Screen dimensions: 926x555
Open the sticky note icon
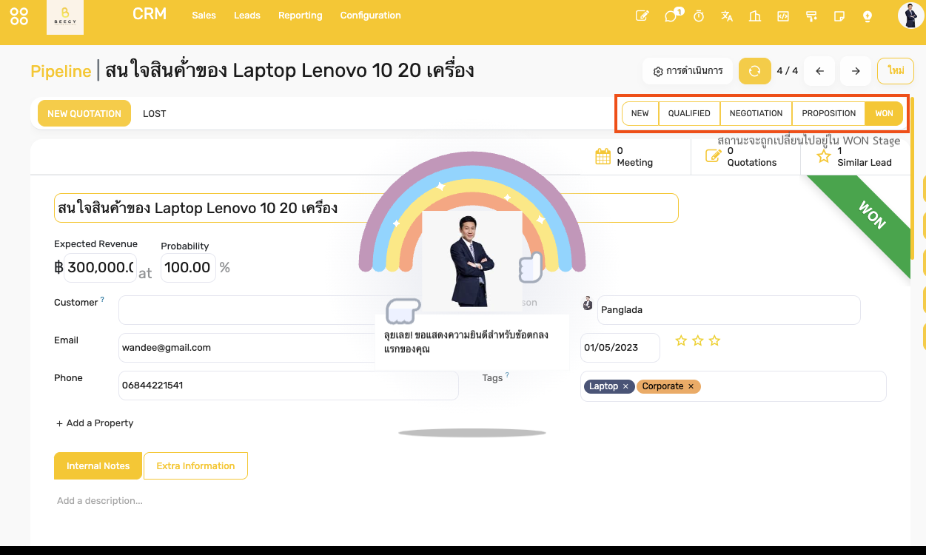point(839,16)
